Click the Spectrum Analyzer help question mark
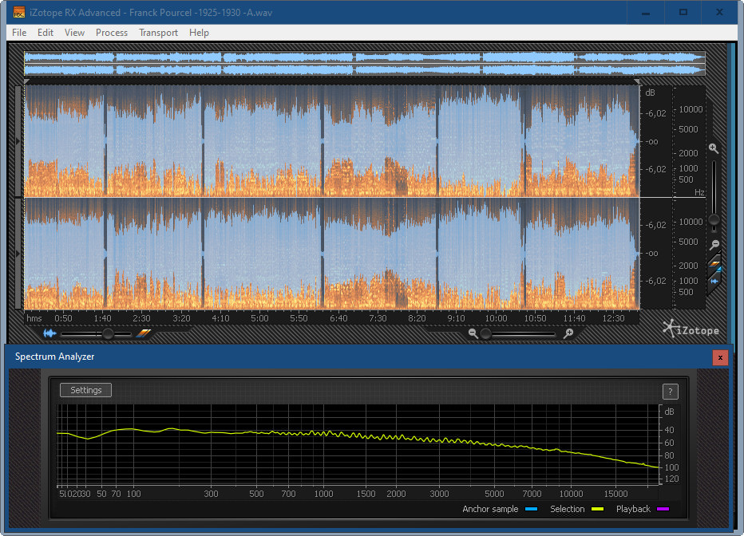The height and width of the screenshot is (536, 744). point(671,391)
